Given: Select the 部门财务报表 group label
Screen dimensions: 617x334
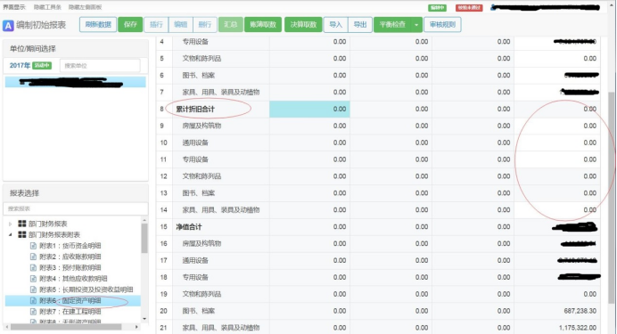Looking at the screenshot, I should (x=47, y=224).
